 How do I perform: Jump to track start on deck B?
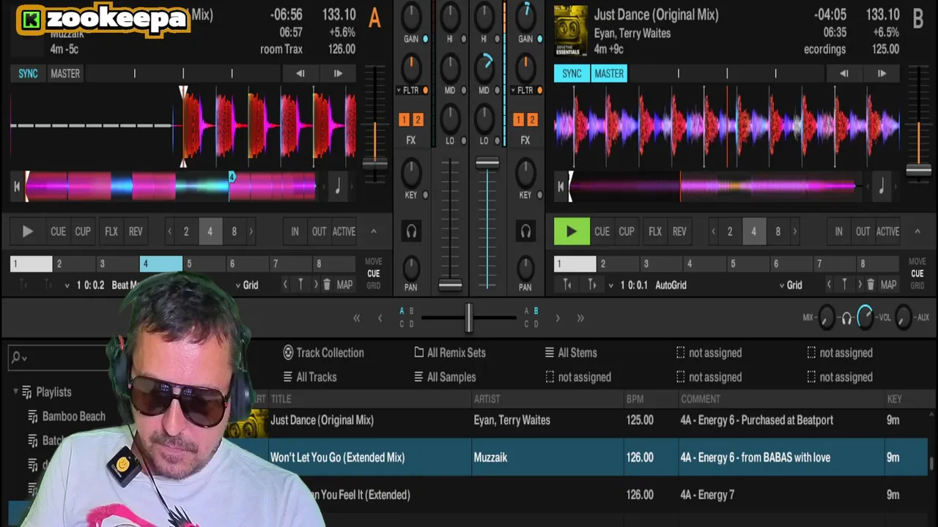[561, 187]
